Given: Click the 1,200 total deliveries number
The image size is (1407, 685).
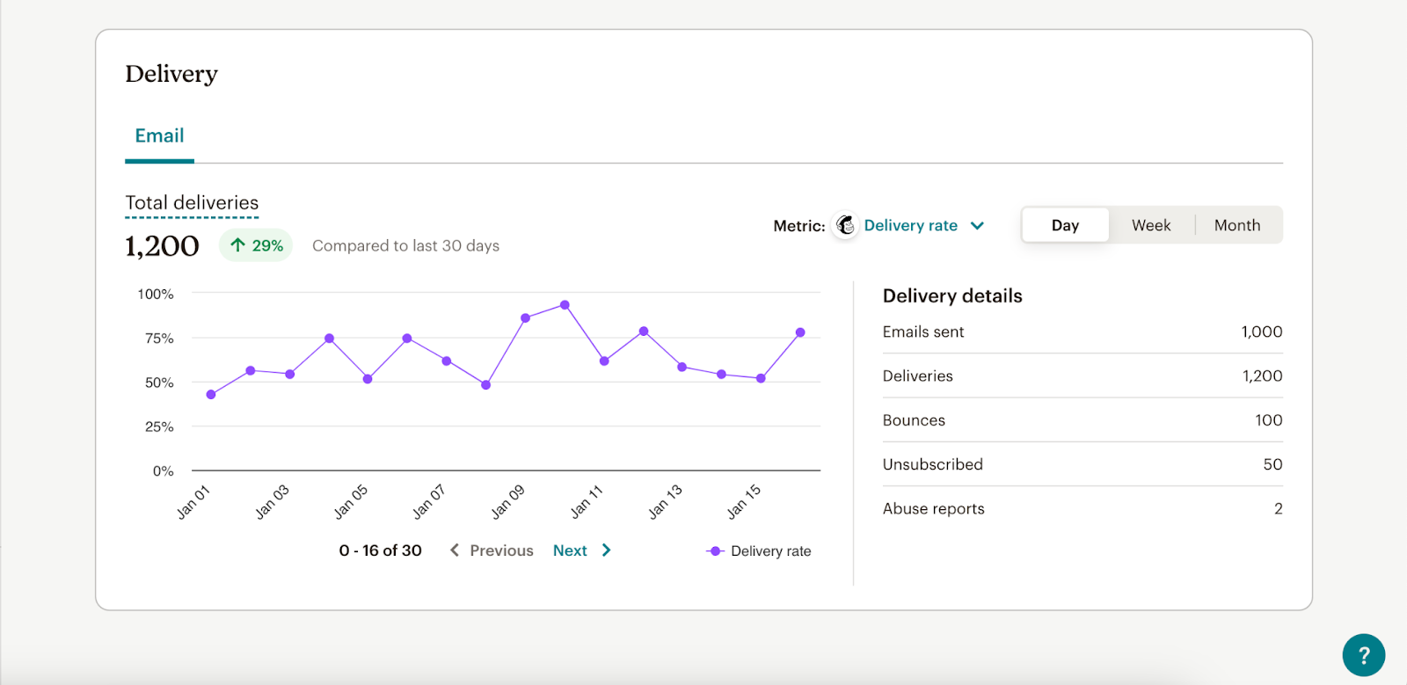Looking at the screenshot, I should click(162, 246).
